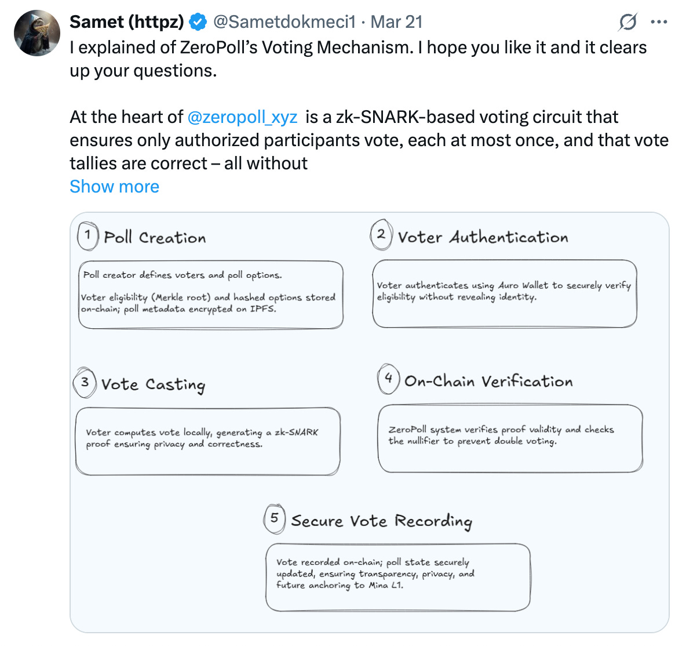This screenshot has width=686, height=646.
Task: Click the circled number 3 icon
Action: pos(85,382)
